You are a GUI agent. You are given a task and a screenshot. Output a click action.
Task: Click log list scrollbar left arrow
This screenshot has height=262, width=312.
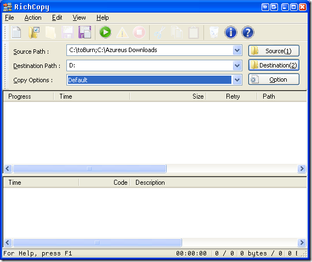coord(8,242)
